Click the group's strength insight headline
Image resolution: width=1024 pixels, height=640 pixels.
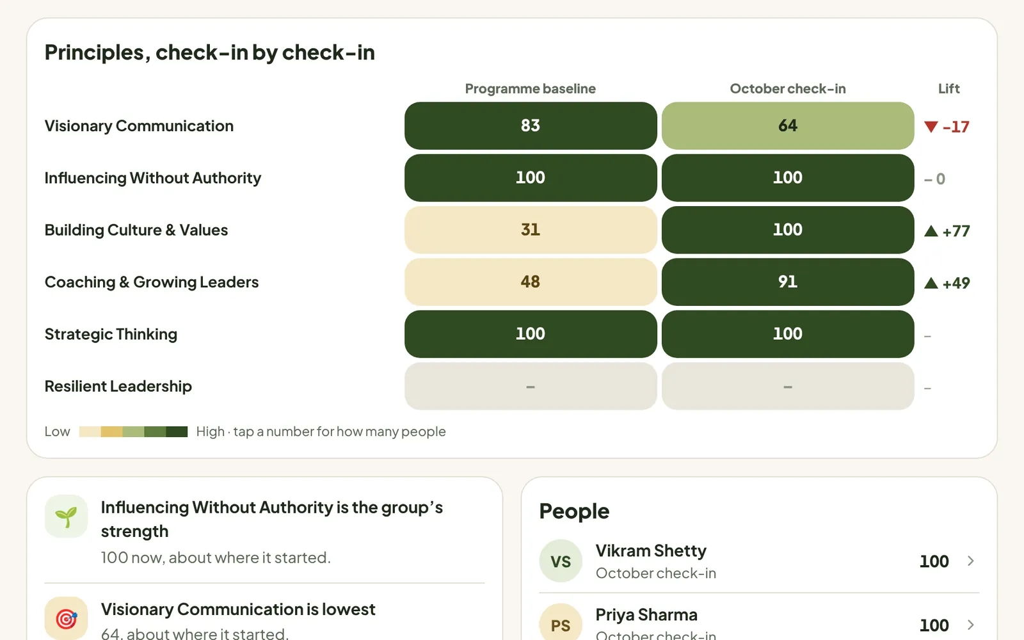[272, 519]
